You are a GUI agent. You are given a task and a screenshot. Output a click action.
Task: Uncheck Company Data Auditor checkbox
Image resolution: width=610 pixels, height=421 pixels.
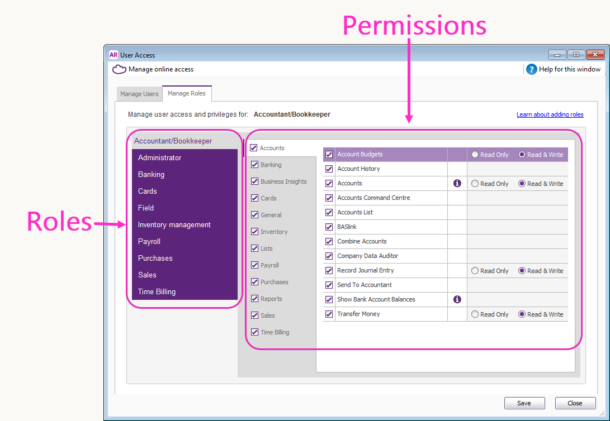point(329,256)
